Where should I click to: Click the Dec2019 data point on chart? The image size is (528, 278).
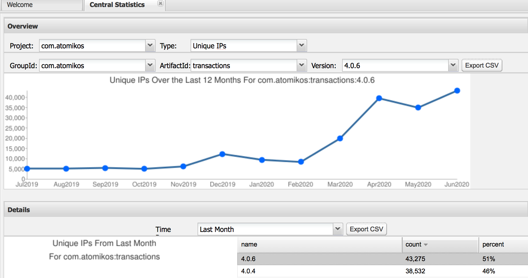(222, 154)
